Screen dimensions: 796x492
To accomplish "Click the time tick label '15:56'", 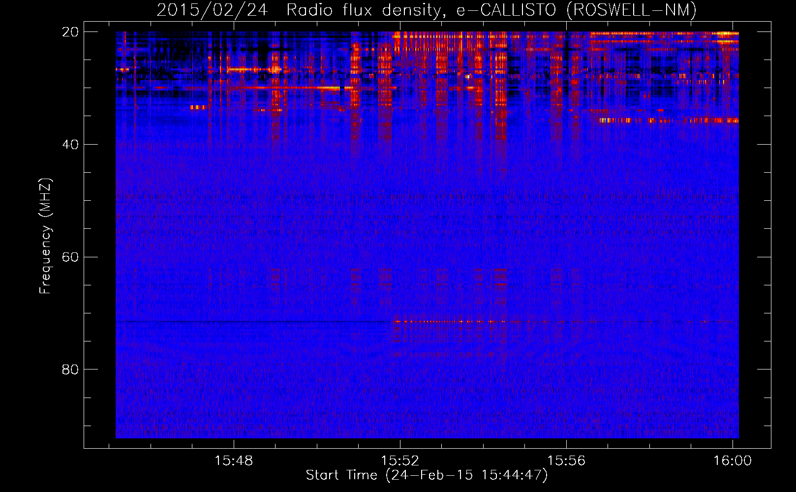I will [567, 461].
